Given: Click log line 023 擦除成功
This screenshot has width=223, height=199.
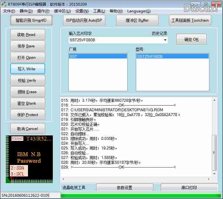Looking at the screenshot, I should point(89,139).
